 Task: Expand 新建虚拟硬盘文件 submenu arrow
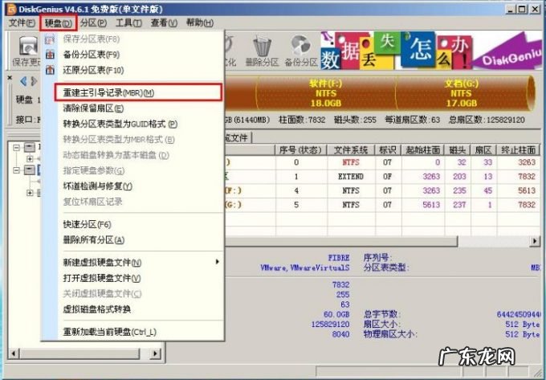click(x=218, y=262)
